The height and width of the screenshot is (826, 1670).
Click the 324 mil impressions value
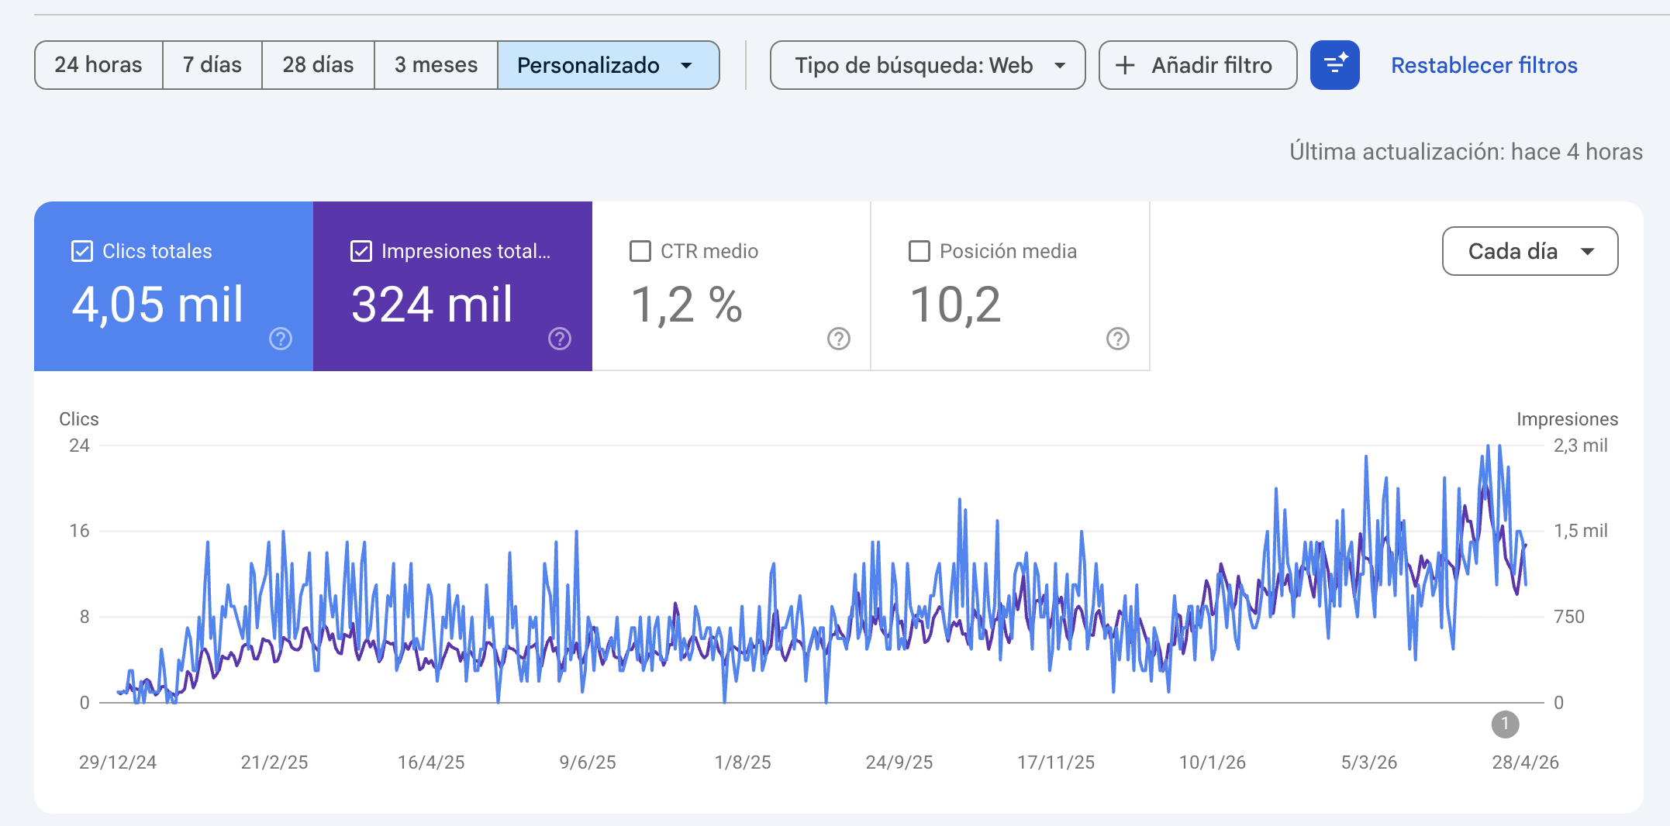(x=432, y=304)
